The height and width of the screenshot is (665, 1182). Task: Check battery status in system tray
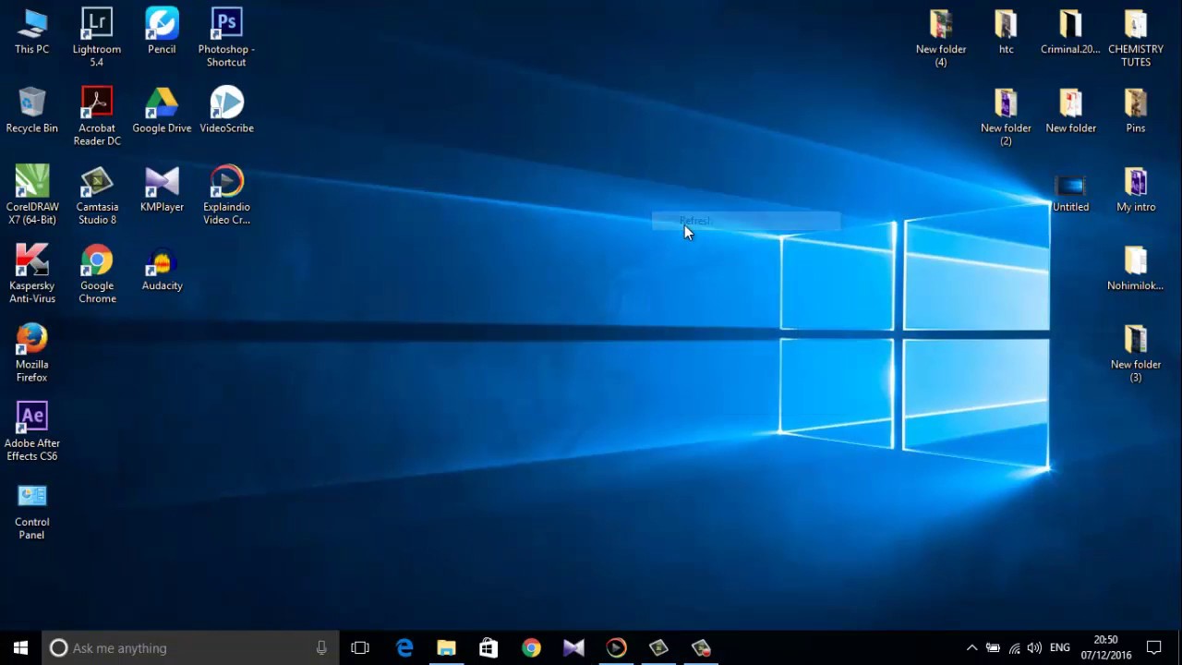(x=993, y=647)
